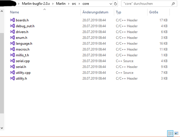Expand chevron before Marlin-bugfix-2.0.x breadcrumb
The image size is (180, 137).
pos(19,4)
